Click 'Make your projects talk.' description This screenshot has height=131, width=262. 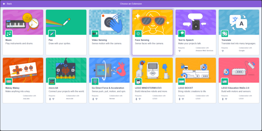click(190, 43)
